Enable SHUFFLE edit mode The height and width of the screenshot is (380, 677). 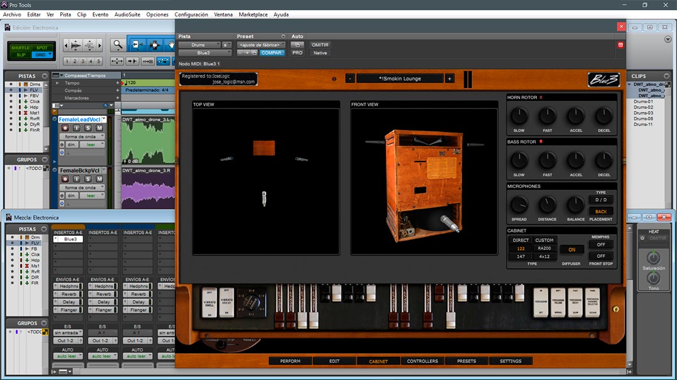pos(20,48)
